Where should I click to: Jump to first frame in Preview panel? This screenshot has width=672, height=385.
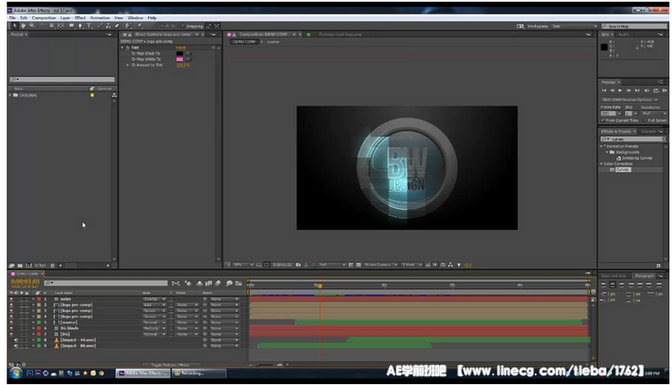point(604,90)
